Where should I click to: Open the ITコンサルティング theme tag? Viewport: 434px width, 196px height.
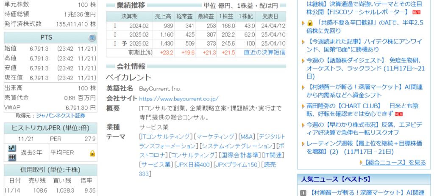click(x=165, y=136)
